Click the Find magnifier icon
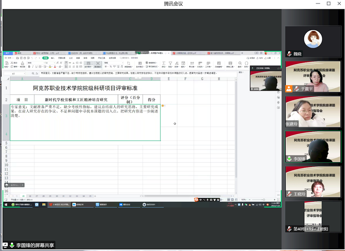This screenshot has height=251, width=345. pos(240,63)
